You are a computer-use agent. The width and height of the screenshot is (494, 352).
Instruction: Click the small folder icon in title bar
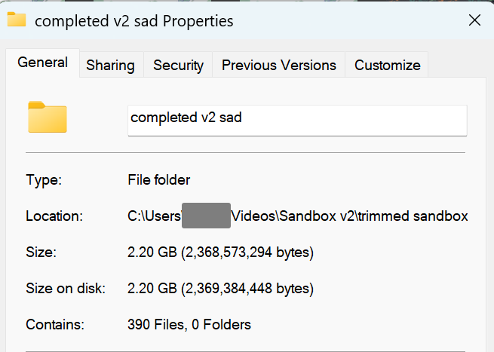[x=17, y=20]
